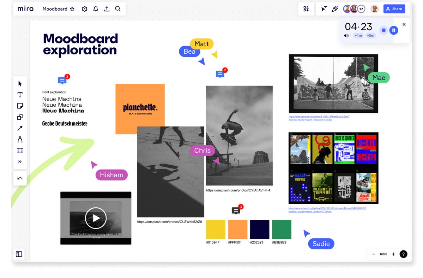Viewport: 423px width, 278px height.
Task: Expand more tools with double chevron
Action: pos(20,162)
